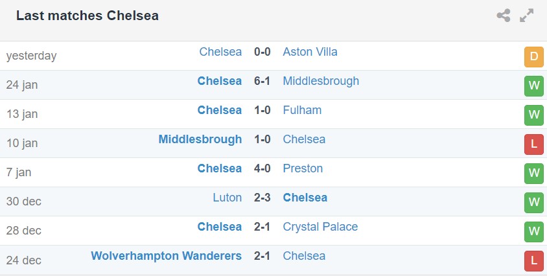Open the Crystal Palace team link
The width and height of the screenshot is (547, 276).
coord(320,227)
